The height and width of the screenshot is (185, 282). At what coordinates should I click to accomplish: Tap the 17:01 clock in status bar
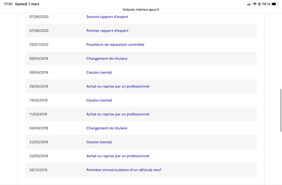point(8,4)
